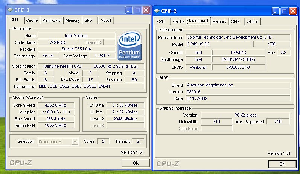Image resolution: width=300 pixels, height=174 pixels.
Task: Click OK button in right CPU-Z window
Action: click(x=282, y=164)
